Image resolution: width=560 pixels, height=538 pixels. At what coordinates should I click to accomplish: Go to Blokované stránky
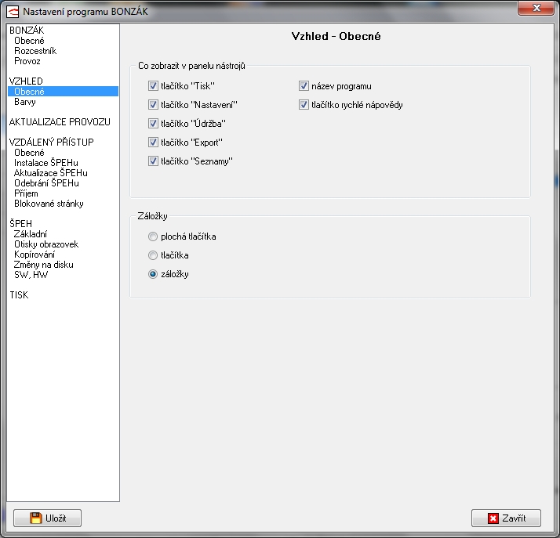tap(49, 204)
